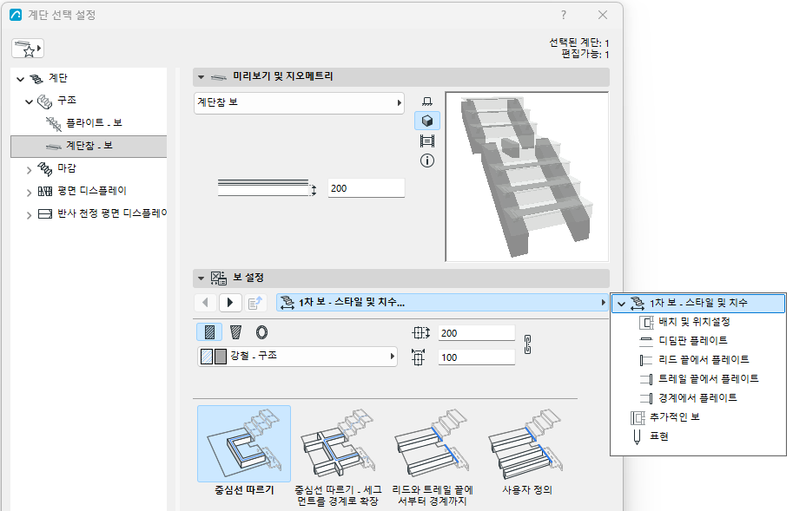Click the help question mark button

pos(564,15)
